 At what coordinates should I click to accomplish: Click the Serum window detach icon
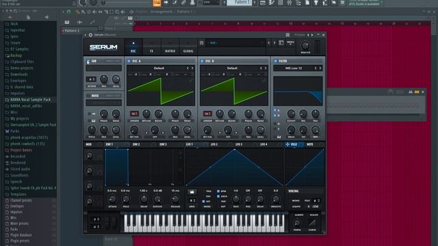click(287, 35)
